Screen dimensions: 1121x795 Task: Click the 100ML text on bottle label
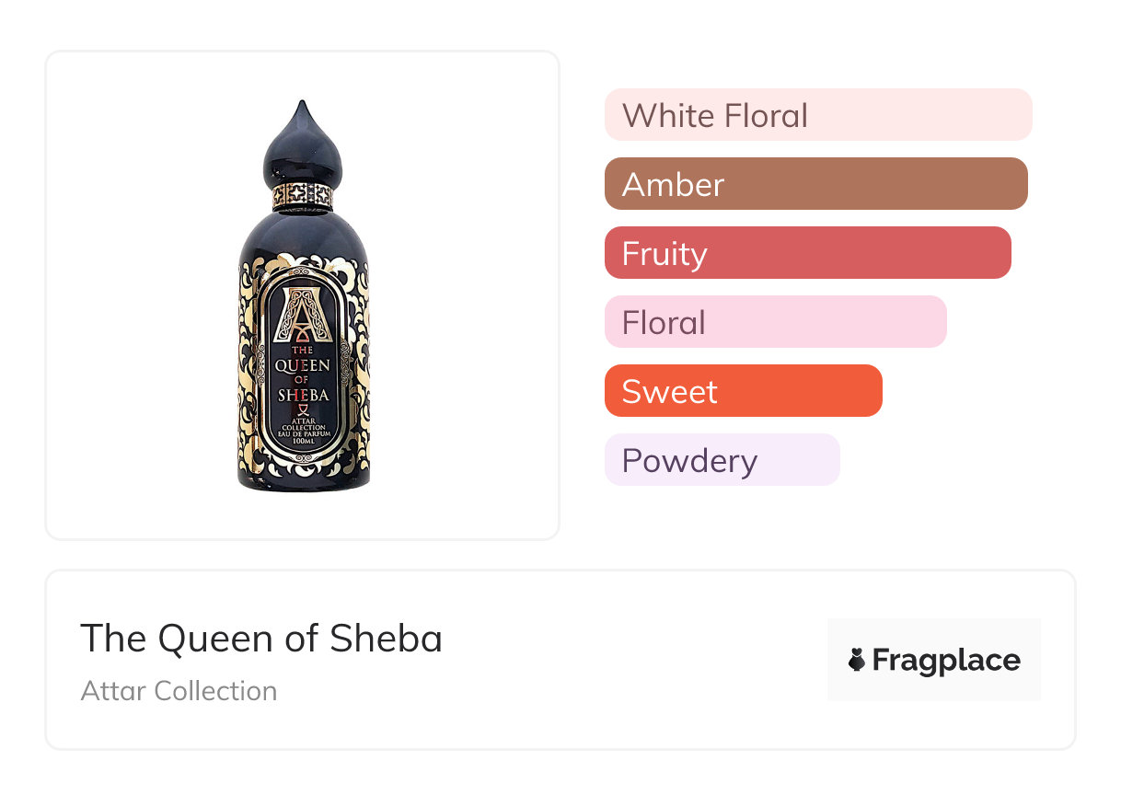pos(304,443)
